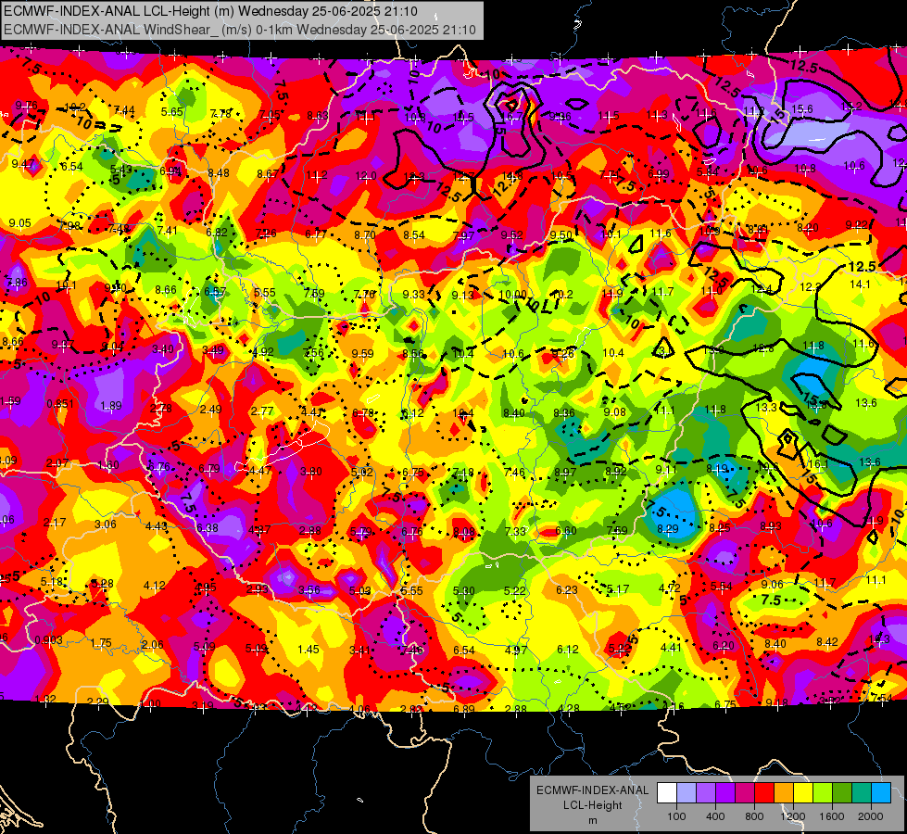907x834 pixels.
Task: Click the white legend color swatch
Action: [667, 793]
